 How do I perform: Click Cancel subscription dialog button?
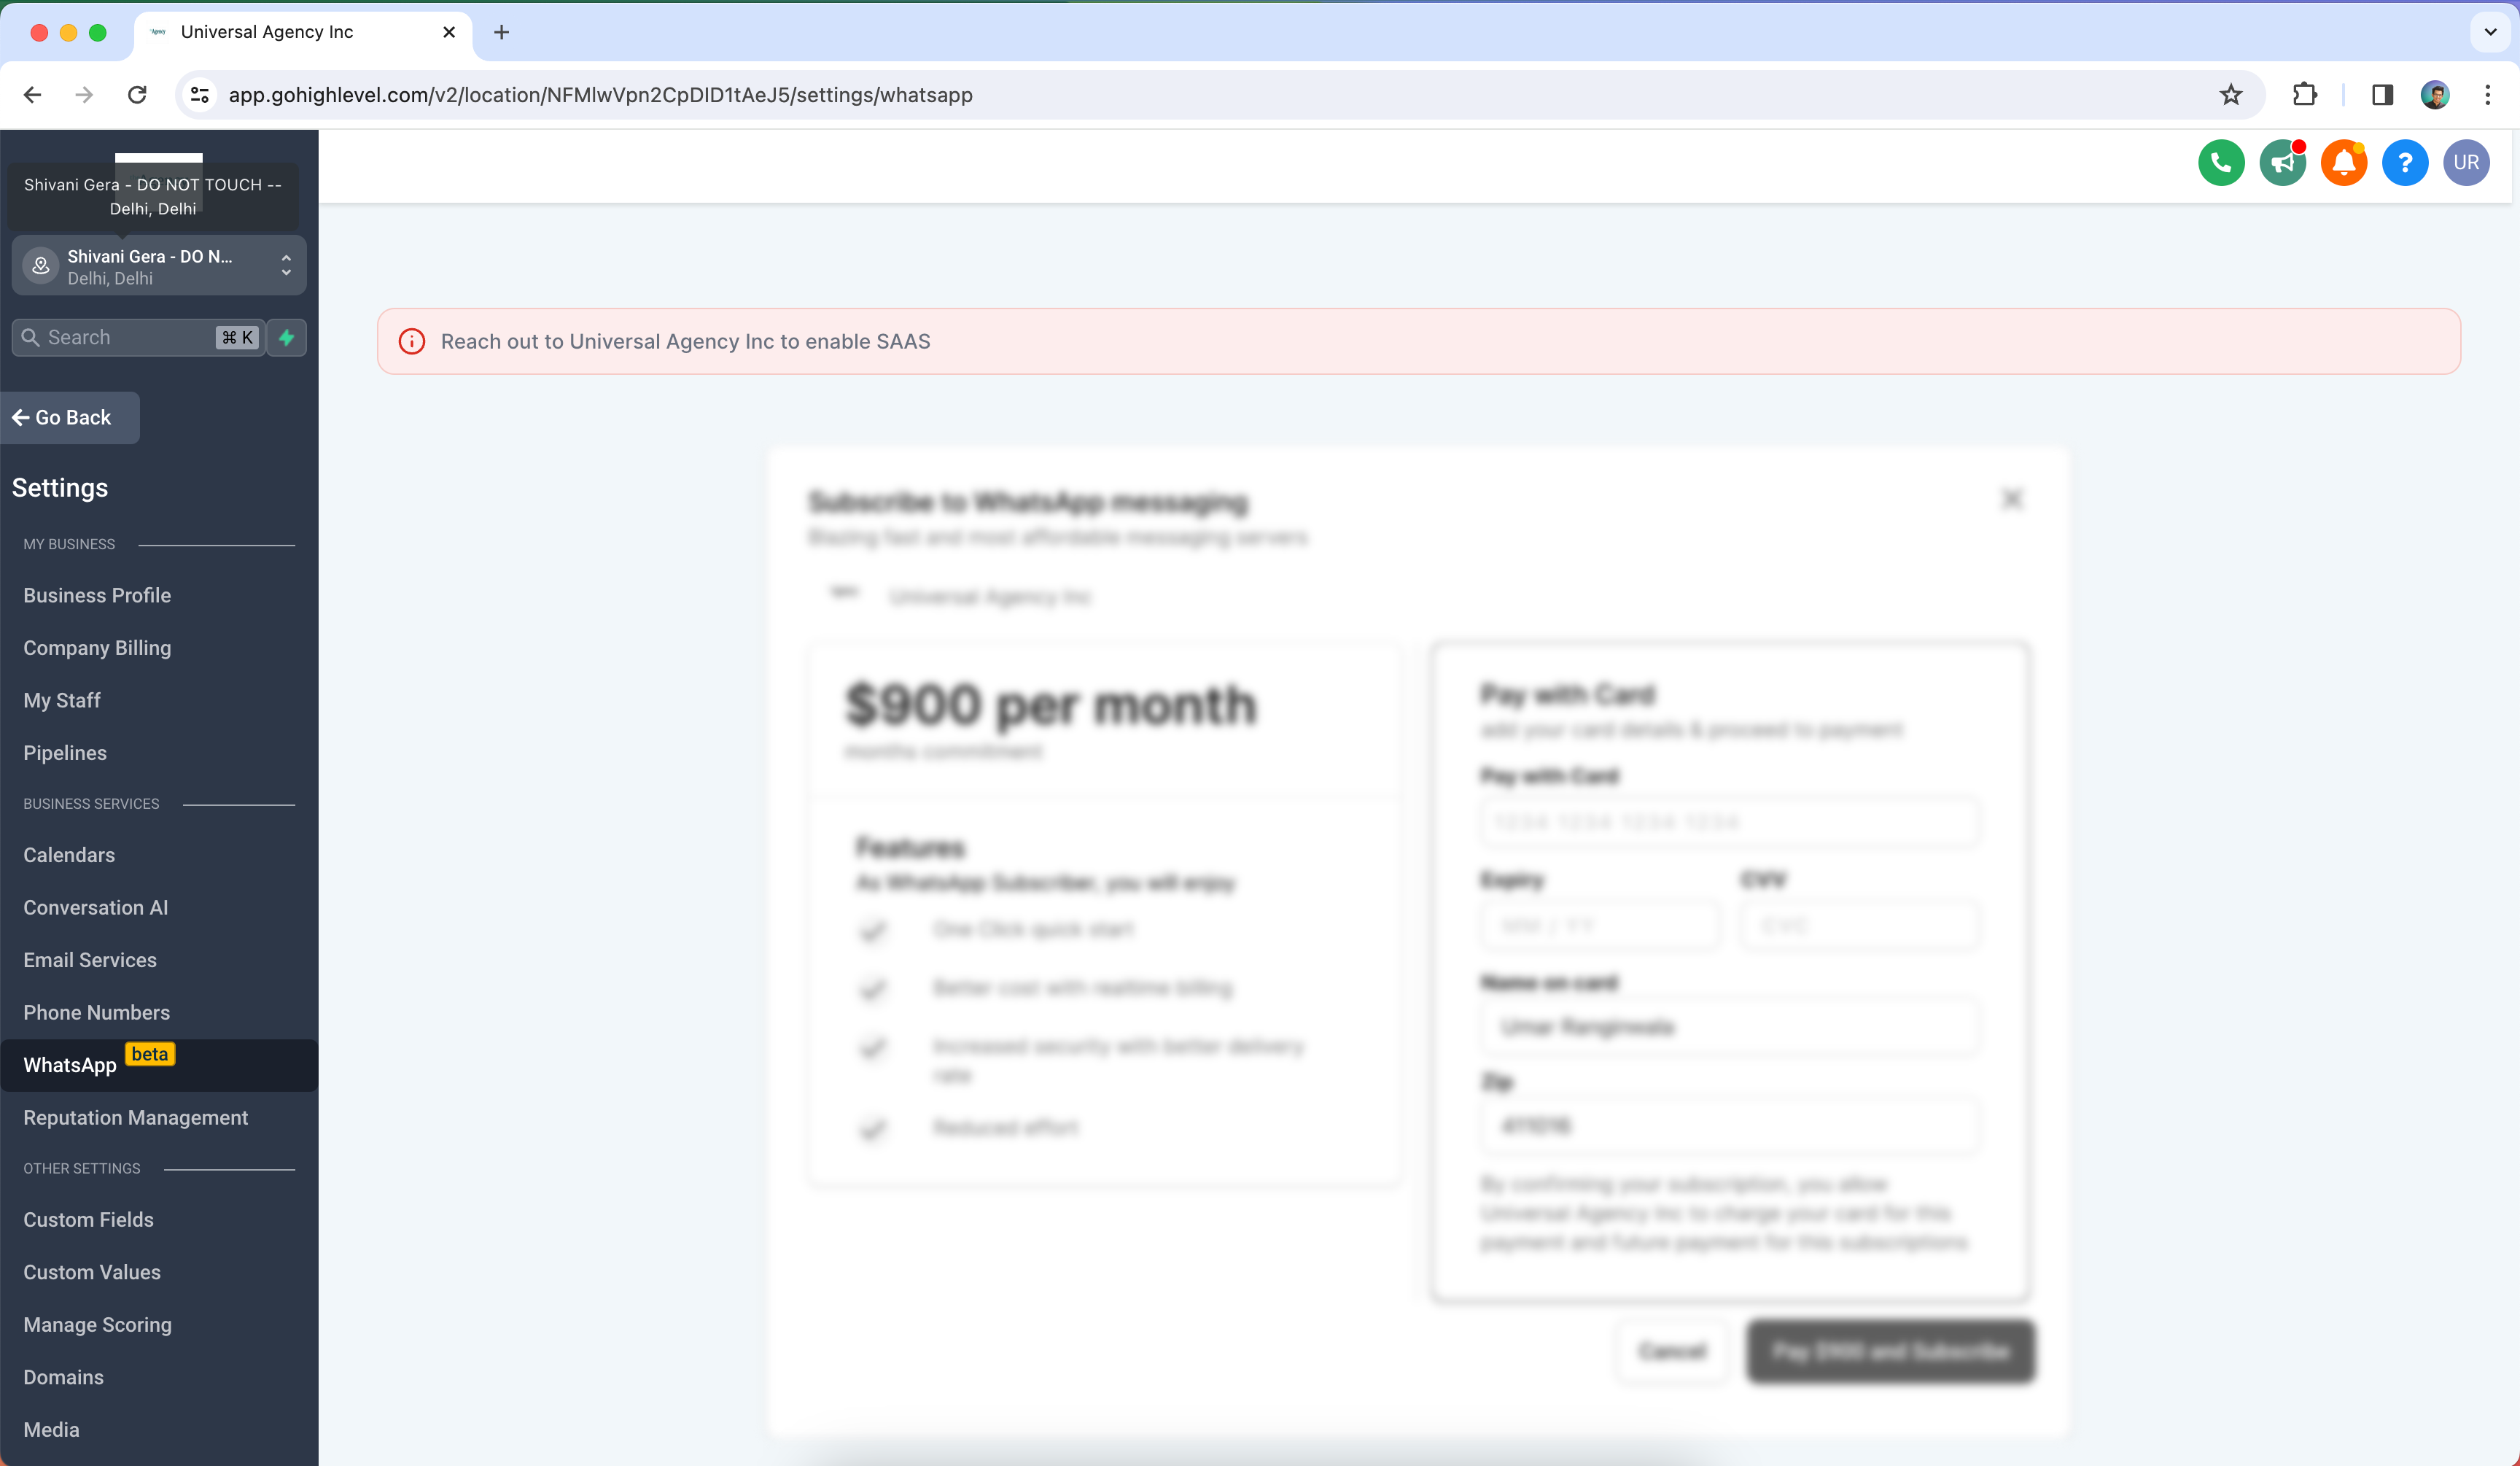pos(1669,1351)
